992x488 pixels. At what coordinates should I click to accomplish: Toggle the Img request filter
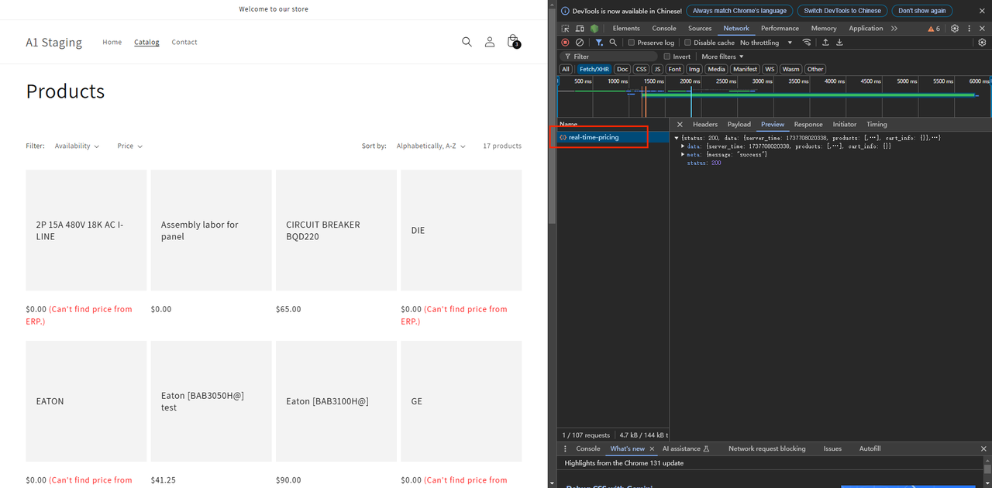pos(694,69)
